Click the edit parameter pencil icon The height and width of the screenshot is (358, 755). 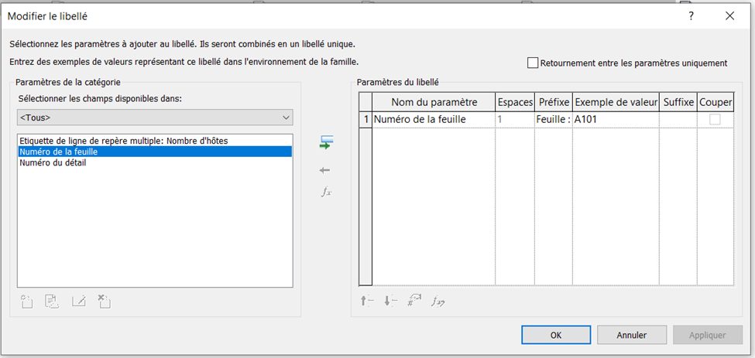pos(79,302)
